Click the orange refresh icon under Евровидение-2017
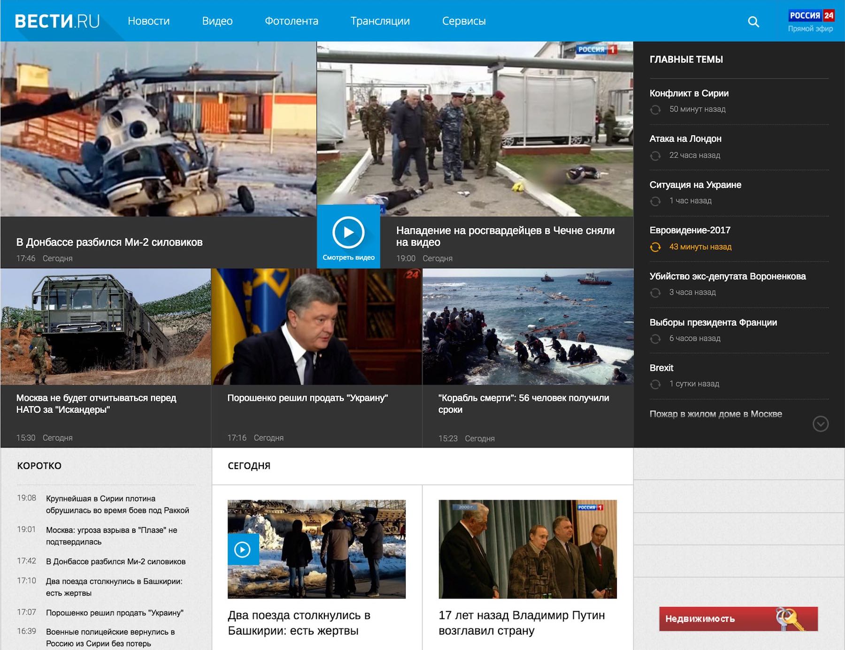 655,247
